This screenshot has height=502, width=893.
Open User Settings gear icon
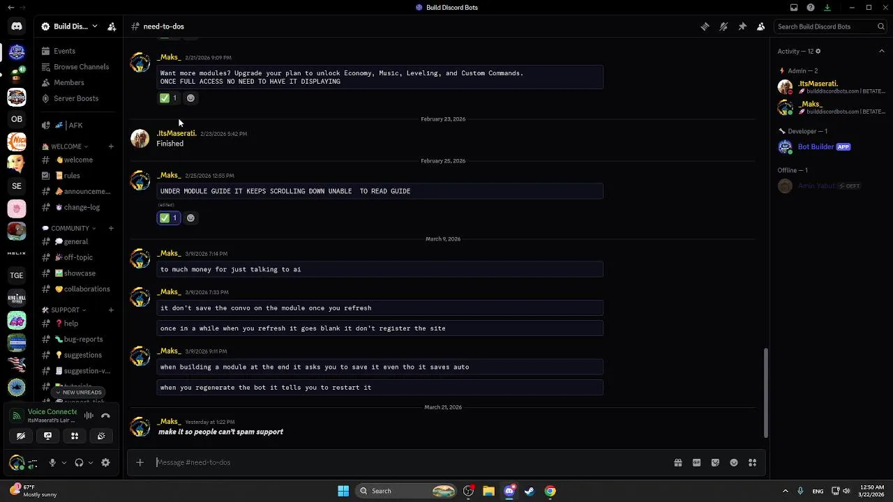(105, 462)
